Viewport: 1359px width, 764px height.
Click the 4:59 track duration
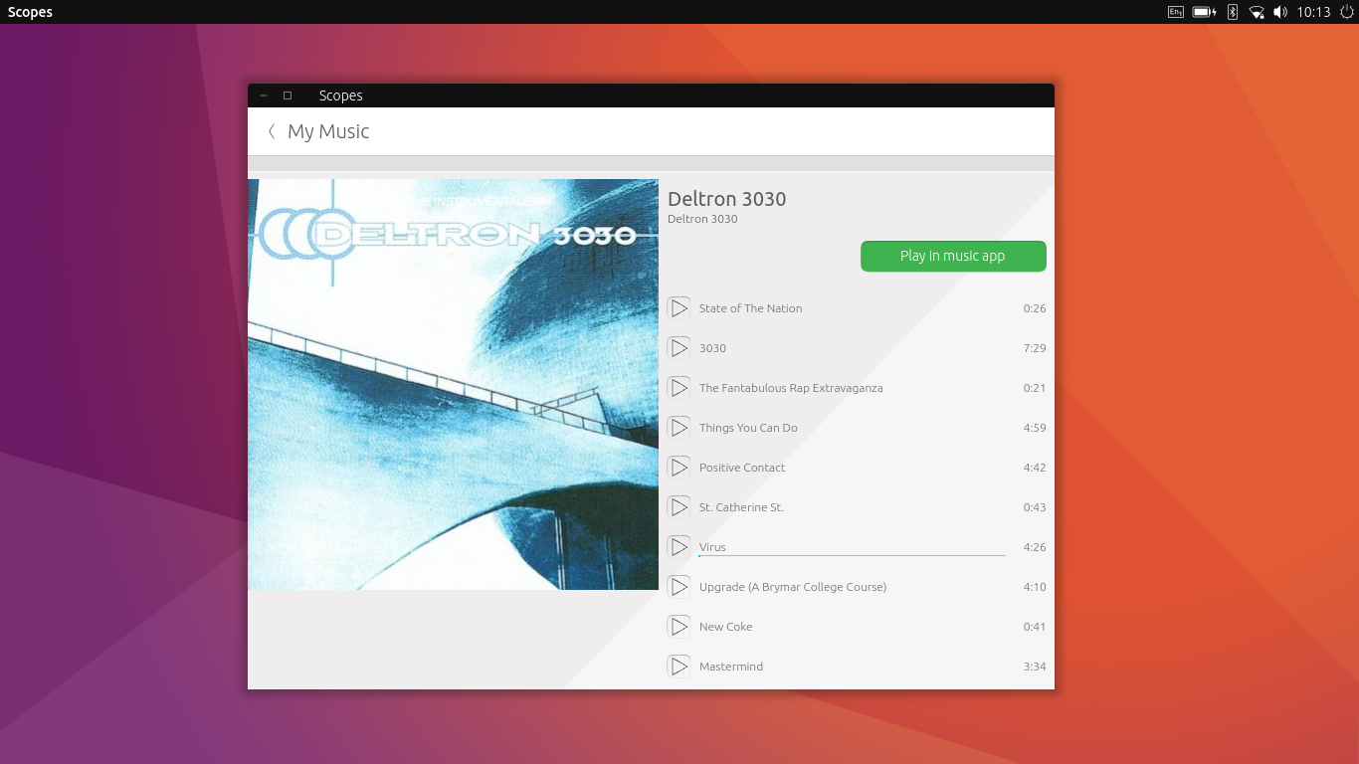1035,428
